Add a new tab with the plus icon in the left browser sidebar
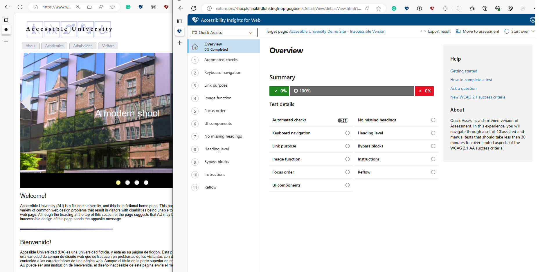This screenshot has height=272, width=540. pyautogui.click(x=6, y=41)
